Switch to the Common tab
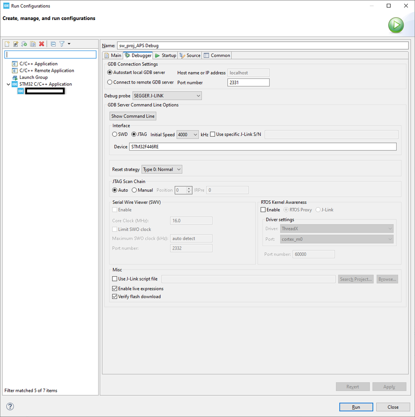 point(217,56)
